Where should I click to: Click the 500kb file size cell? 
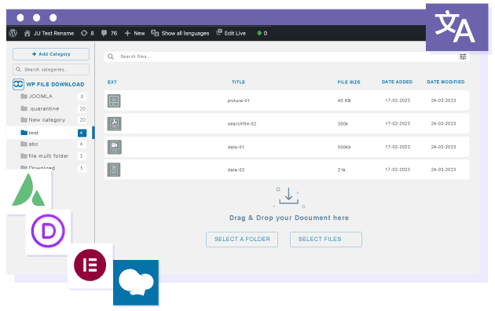pyautogui.click(x=344, y=147)
